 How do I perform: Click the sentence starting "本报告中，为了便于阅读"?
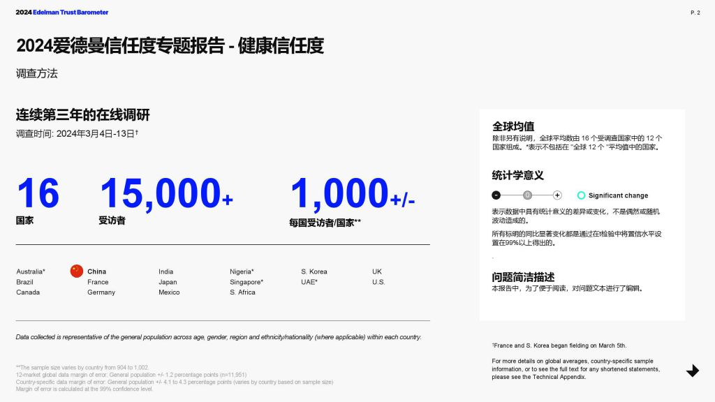coord(567,288)
